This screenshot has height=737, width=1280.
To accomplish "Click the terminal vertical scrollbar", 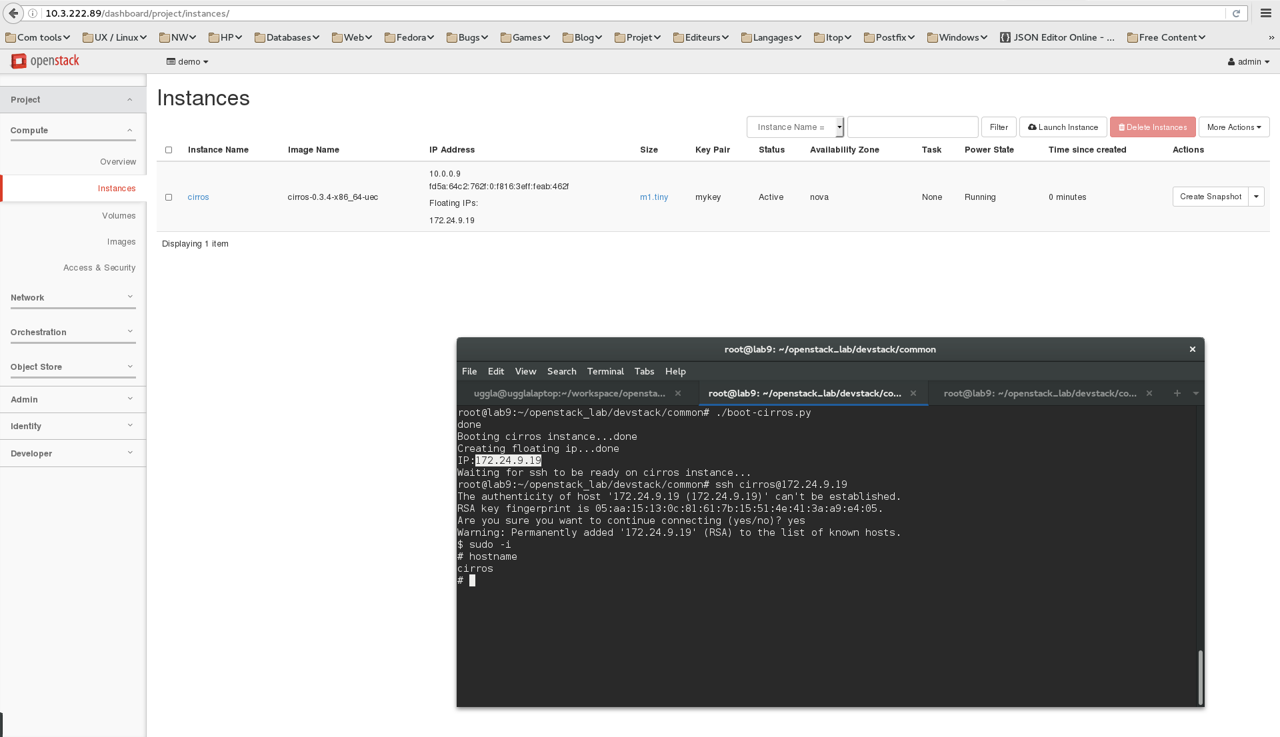I will [x=1200, y=676].
